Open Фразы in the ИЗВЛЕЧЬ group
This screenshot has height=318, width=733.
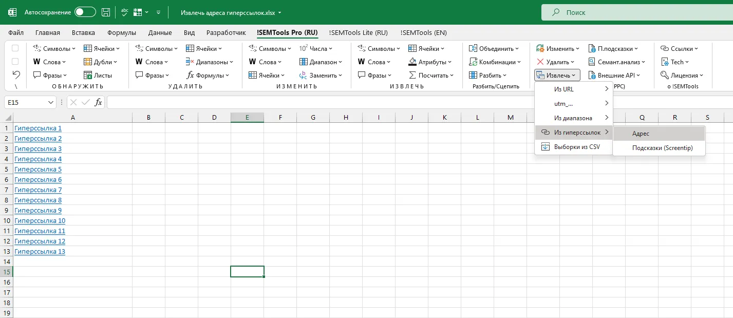(x=374, y=75)
